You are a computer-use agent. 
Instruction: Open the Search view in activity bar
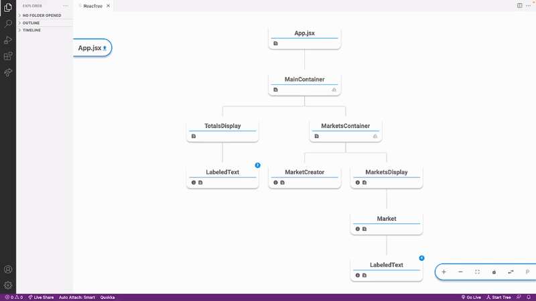pyautogui.click(x=8, y=23)
